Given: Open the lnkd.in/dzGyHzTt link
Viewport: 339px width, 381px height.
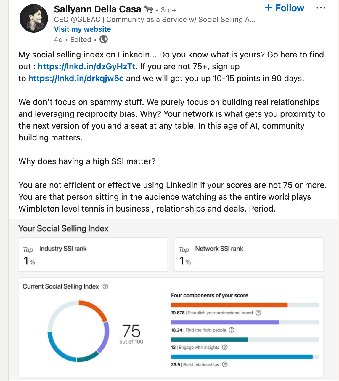Looking at the screenshot, I should point(87,66).
